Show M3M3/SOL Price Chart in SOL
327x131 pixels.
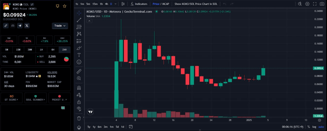[x=196, y=4]
